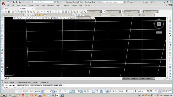
Task: Toggle transparency display in status bar
Action: coord(82,91)
